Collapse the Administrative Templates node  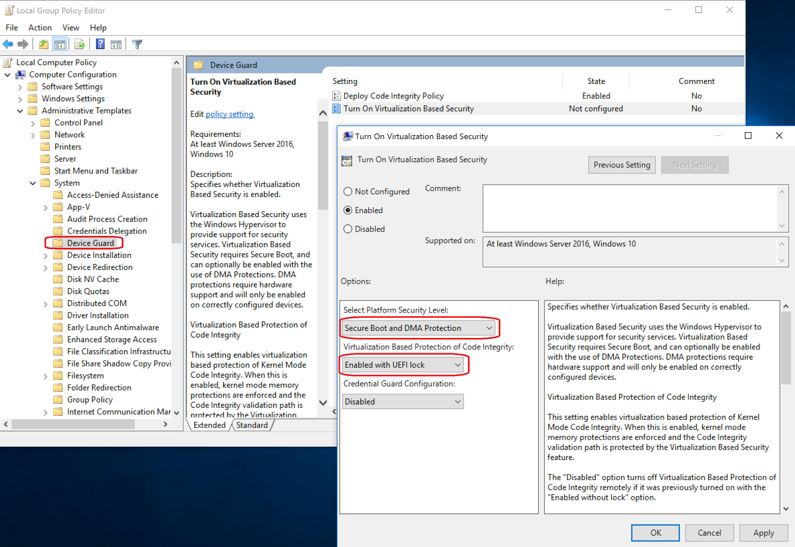(20, 111)
